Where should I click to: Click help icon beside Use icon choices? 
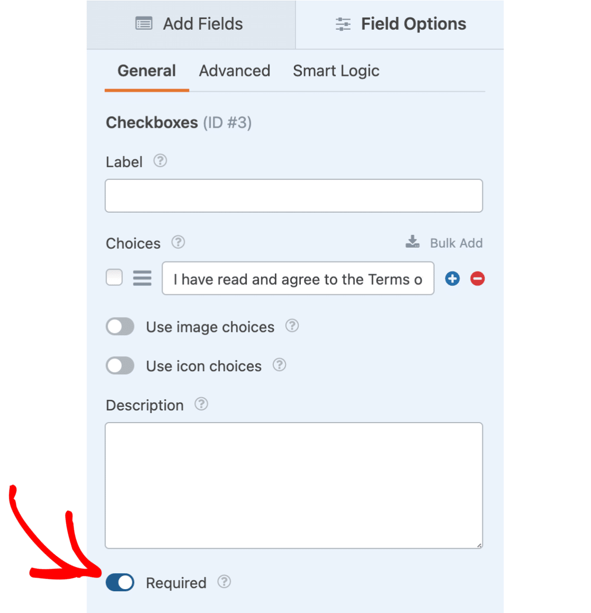[x=279, y=365]
